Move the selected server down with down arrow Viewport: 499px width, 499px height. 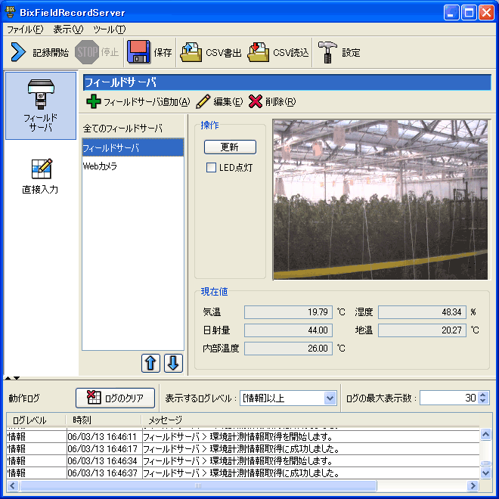pos(173,363)
